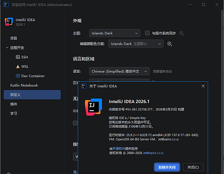Click the large IntelliJ logo in About dialog
Image resolution: width=224 pixels, height=174 pixels.
[93, 107]
